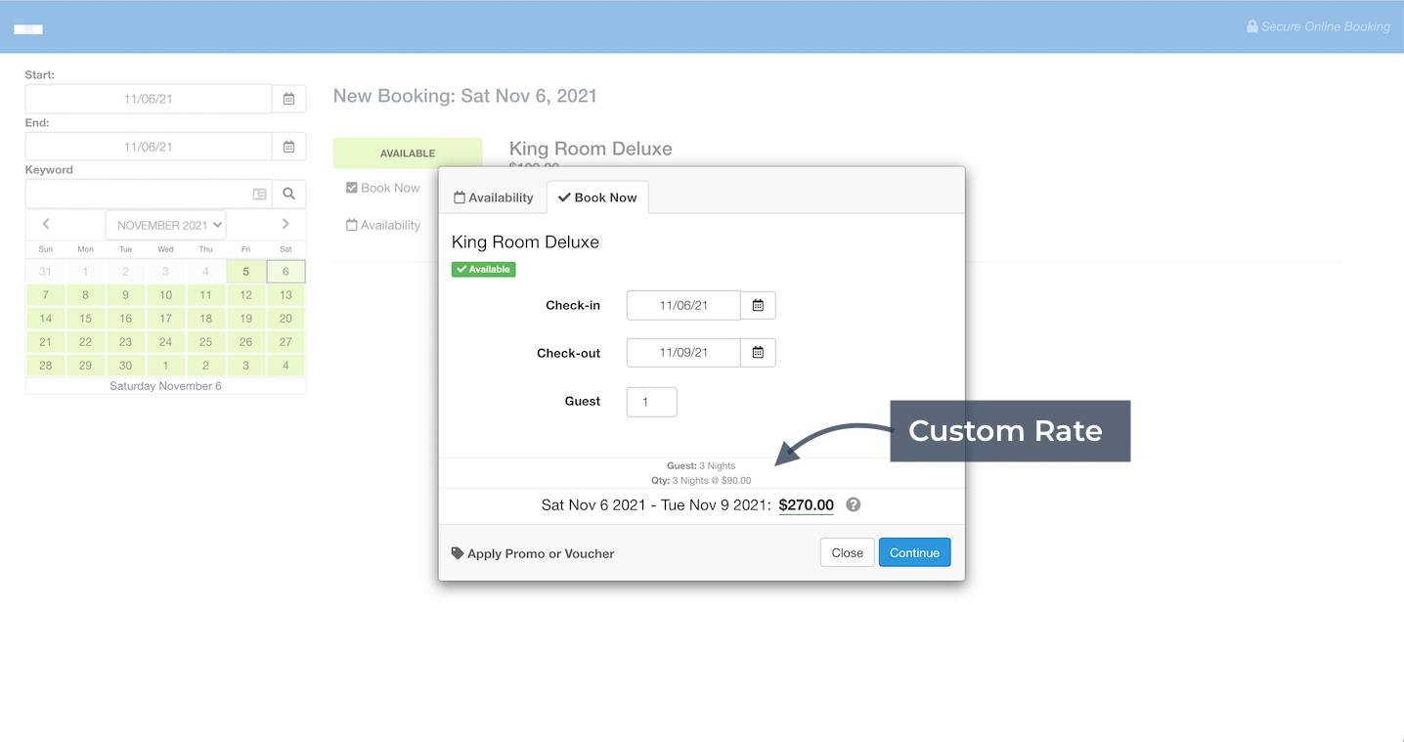This screenshot has width=1404, height=742.
Task: Click the Close button in booking dialog
Action: tap(847, 552)
